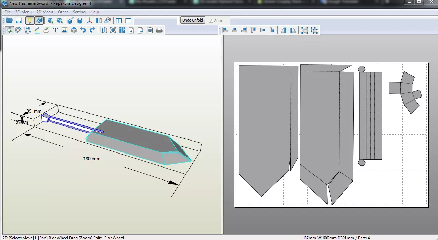Image resolution: width=438 pixels, height=240 pixels.
Task: Open the 3D Menu
Action: 23,12
